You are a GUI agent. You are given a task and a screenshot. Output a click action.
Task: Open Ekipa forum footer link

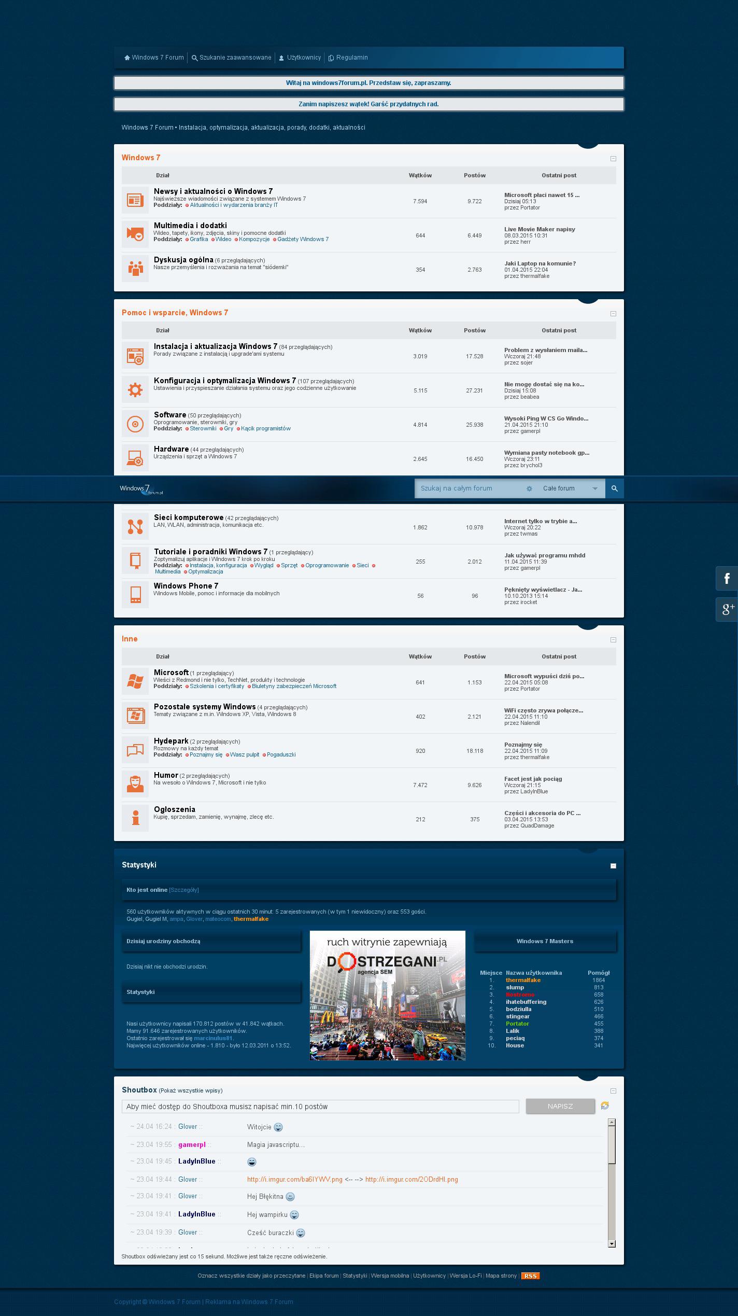tap(324, 1276)
